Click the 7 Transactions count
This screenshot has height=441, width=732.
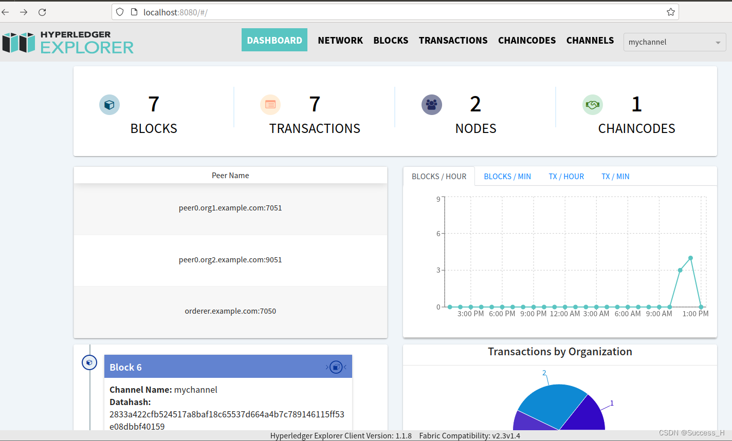315,104
